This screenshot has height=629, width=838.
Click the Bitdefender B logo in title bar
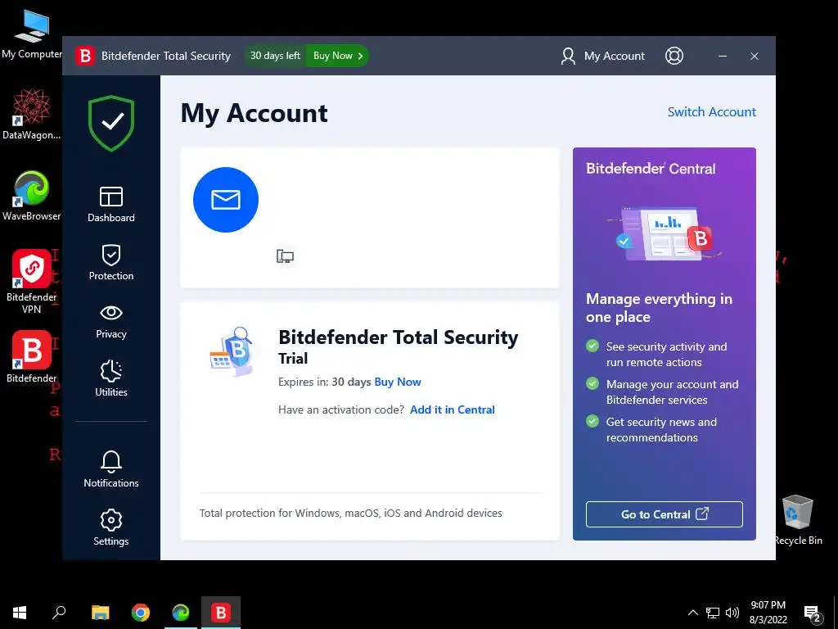pyautogui.click(x=85, y=56)
